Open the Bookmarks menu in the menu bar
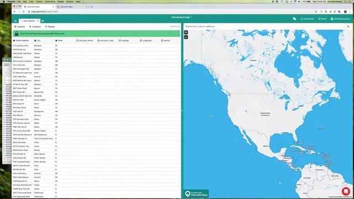Screen dimensions: 354x199 (50, 1)
